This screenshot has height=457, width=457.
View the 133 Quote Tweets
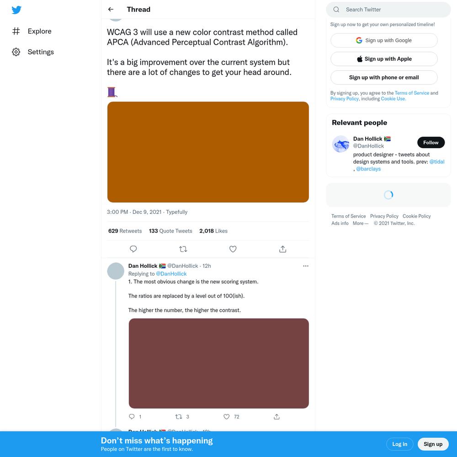(x=170, y=231)
